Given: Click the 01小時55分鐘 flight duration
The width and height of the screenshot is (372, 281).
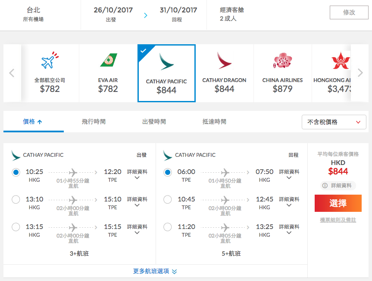Looking at the screenshot, I should click(x=73, y=181).
